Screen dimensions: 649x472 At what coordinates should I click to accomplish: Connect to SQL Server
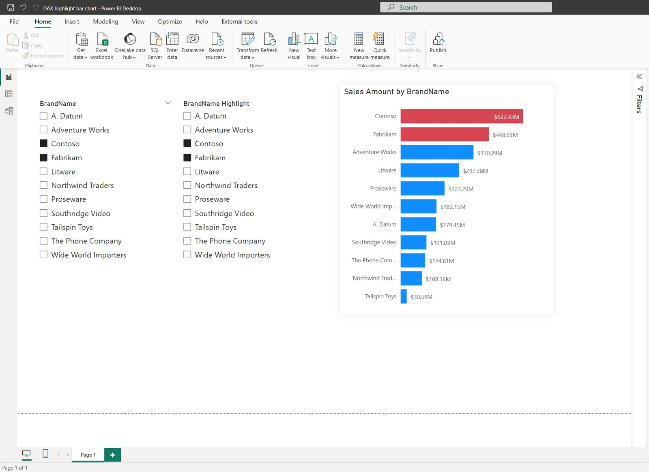pyautogui.click(x=155, y=46)
